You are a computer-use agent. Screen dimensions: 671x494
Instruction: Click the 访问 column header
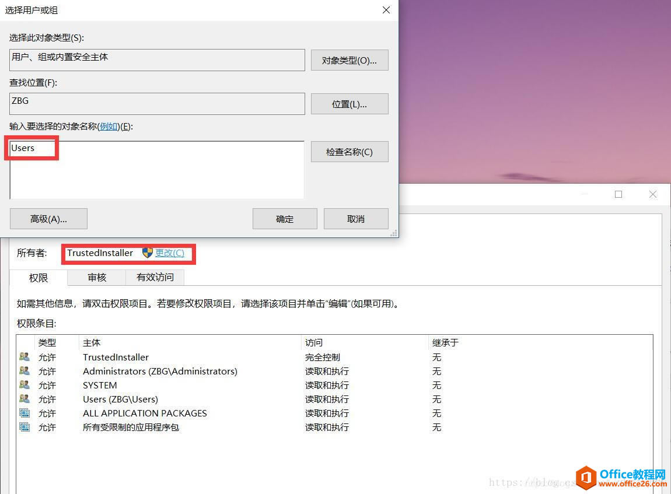point(365,342)
